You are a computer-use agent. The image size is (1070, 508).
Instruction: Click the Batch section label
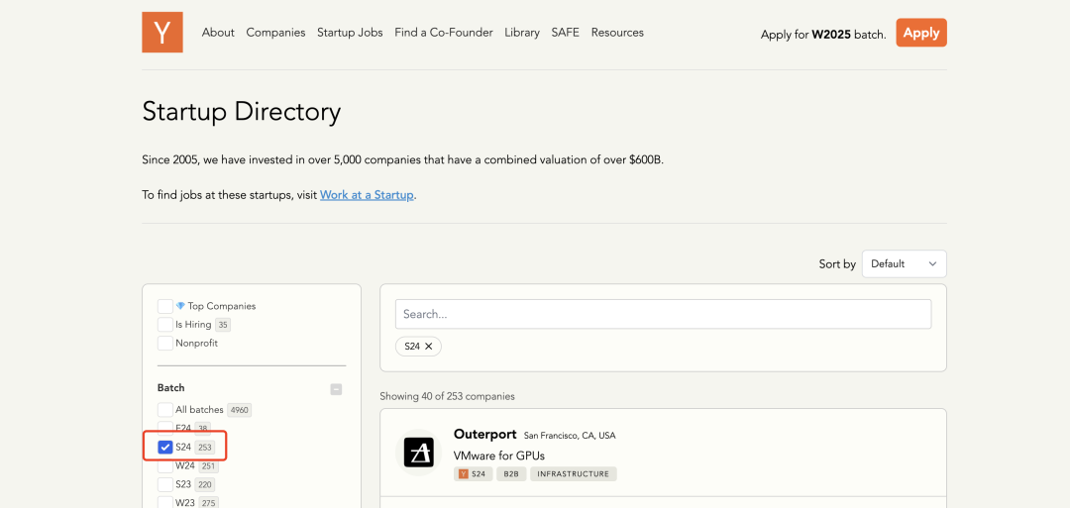click(171, 387)
